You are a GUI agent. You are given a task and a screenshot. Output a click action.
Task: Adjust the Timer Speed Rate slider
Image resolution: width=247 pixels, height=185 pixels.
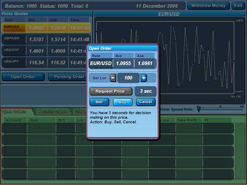[x=199, y=110]
